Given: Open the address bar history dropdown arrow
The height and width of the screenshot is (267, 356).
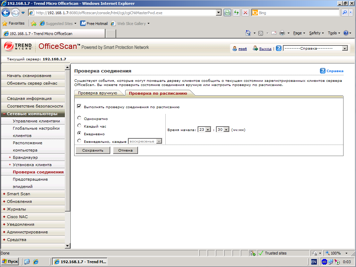Looking at the screenshot, I should 218,13.
